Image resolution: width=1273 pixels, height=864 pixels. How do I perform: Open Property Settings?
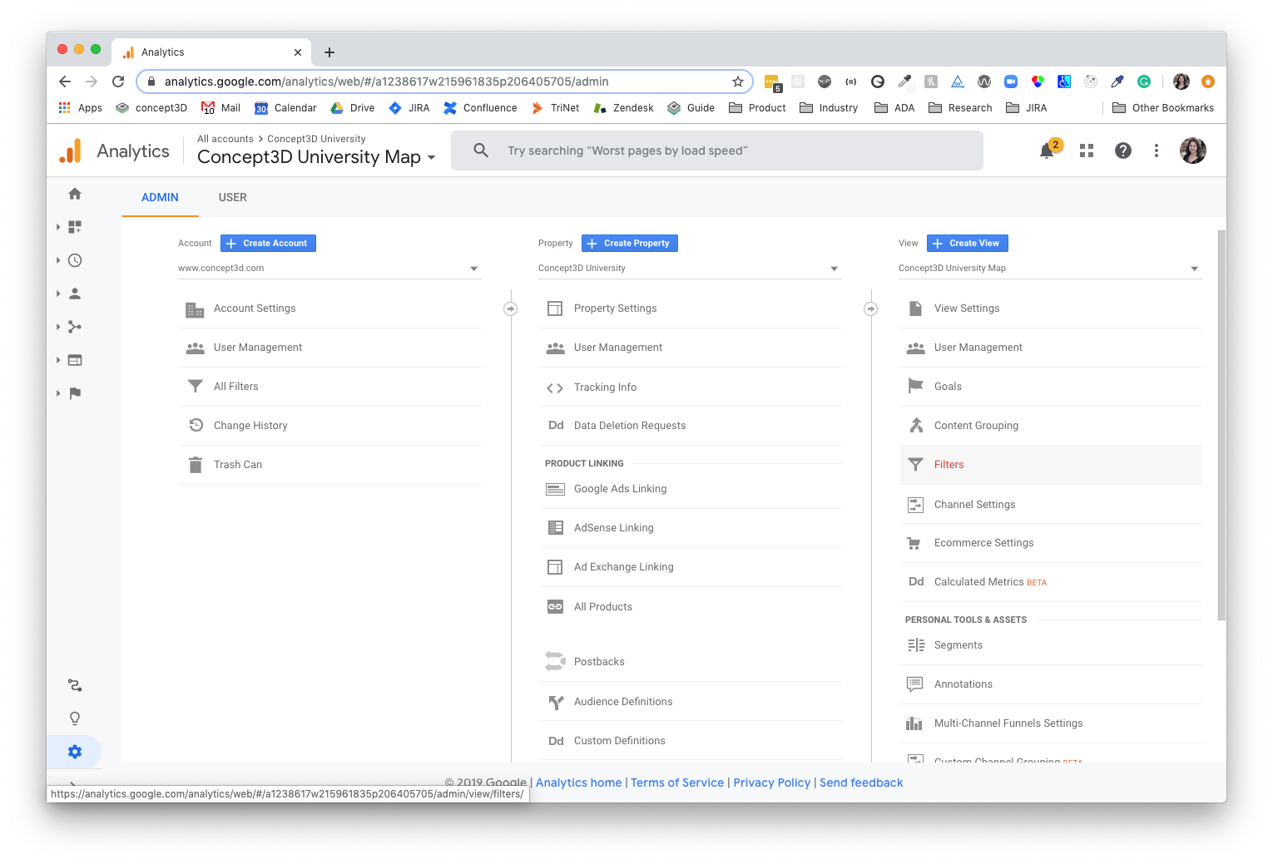(x=691, y=309)
